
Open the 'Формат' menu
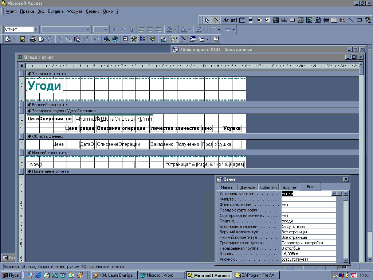pos(75,11)
